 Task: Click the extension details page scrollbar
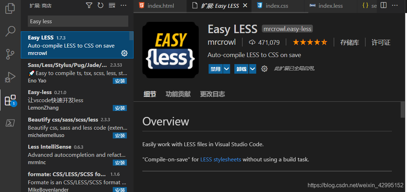[403, 110]
